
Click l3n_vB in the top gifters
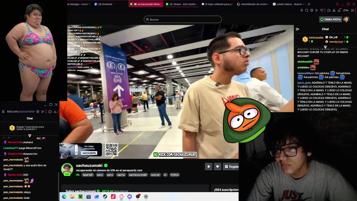click(333, 37)
